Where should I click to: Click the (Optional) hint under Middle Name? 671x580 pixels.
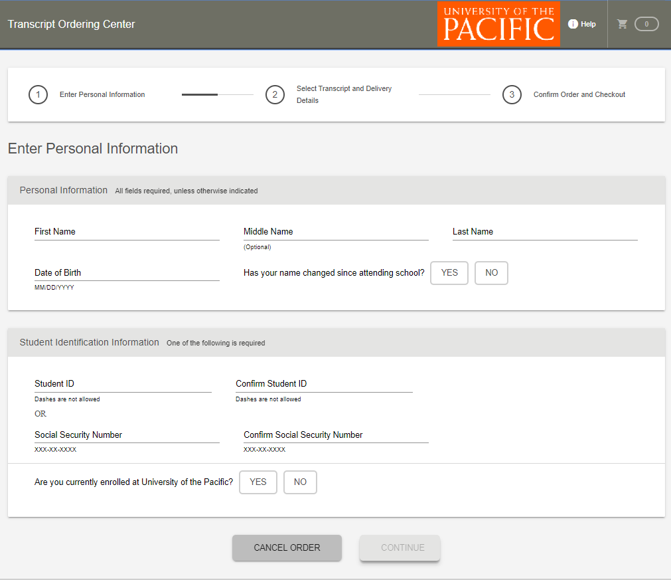tap(258, 247)
